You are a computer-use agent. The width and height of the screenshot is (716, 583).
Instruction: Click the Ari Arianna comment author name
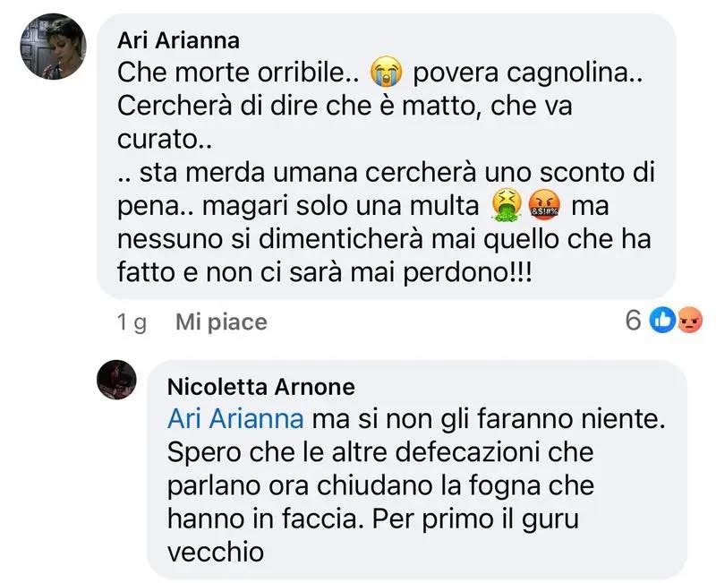coord(179,42)
